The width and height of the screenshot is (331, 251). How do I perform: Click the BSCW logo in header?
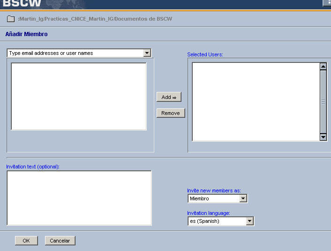[22, 4]
